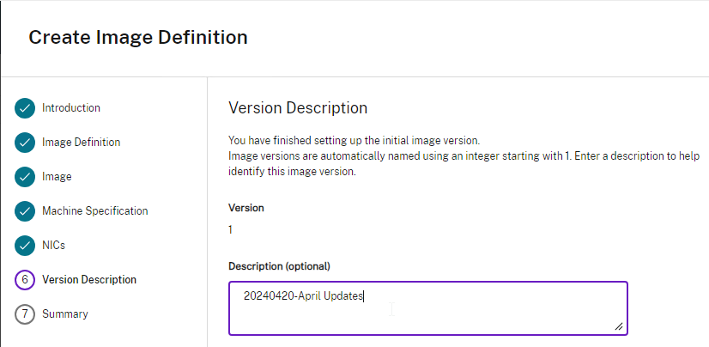This screenshot has width=709, height=347.
Task: Click the checkmark icon beside Image Definition
Action: pyautogui.click(x=25, y=143)
